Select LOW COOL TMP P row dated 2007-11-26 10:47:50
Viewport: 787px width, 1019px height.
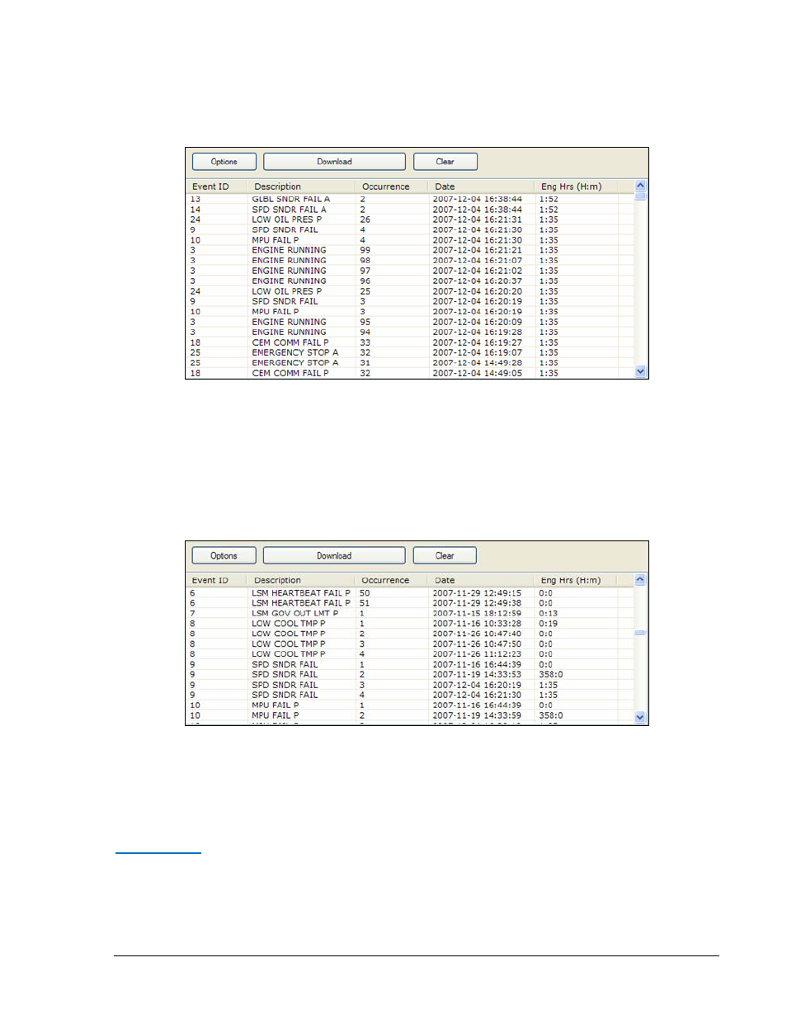pos(411,644)
